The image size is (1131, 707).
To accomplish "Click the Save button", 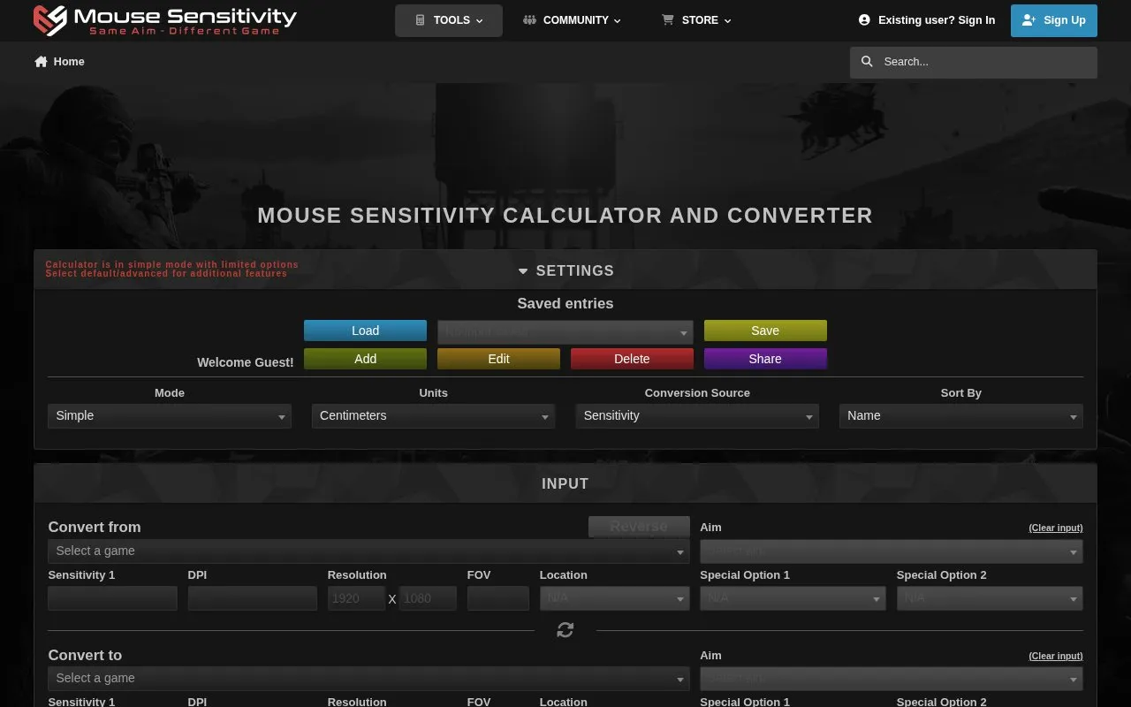I will (x=765, y=331).
